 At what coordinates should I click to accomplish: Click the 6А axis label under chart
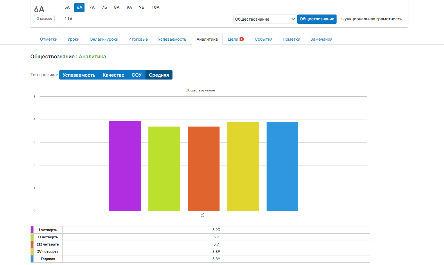(202, 215)
